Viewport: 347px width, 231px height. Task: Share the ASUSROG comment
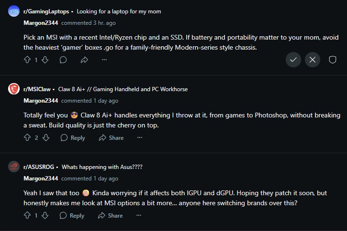[x=110, y=215]
